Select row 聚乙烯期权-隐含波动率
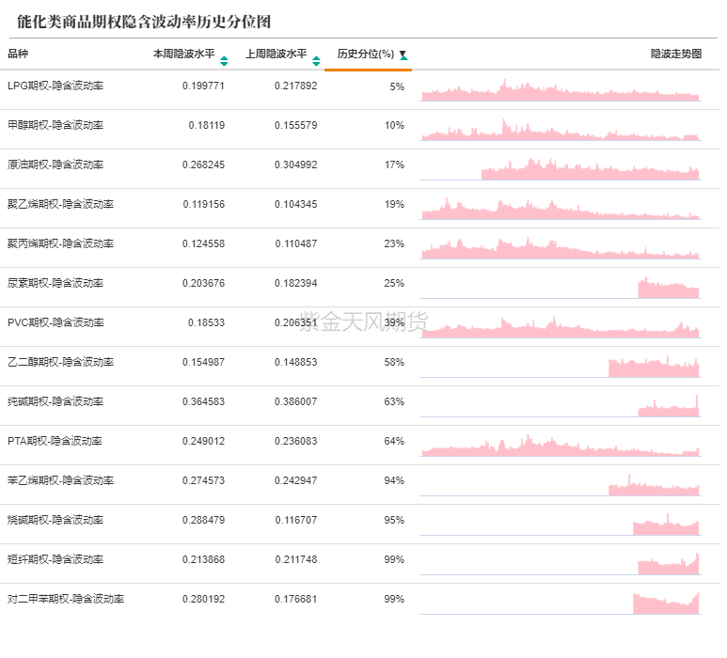Screen dimensions: 727x658 [360, 208]
